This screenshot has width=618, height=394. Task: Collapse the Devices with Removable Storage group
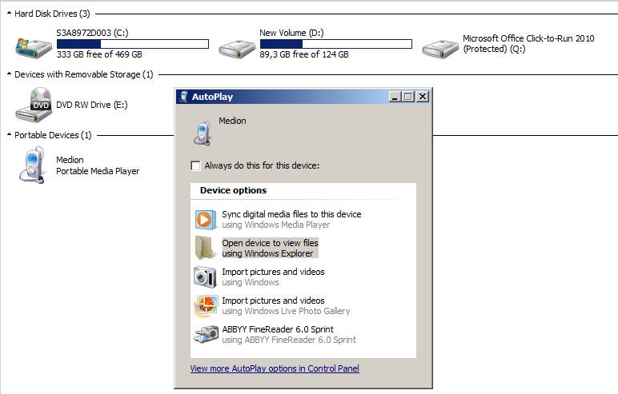(9, 74)
